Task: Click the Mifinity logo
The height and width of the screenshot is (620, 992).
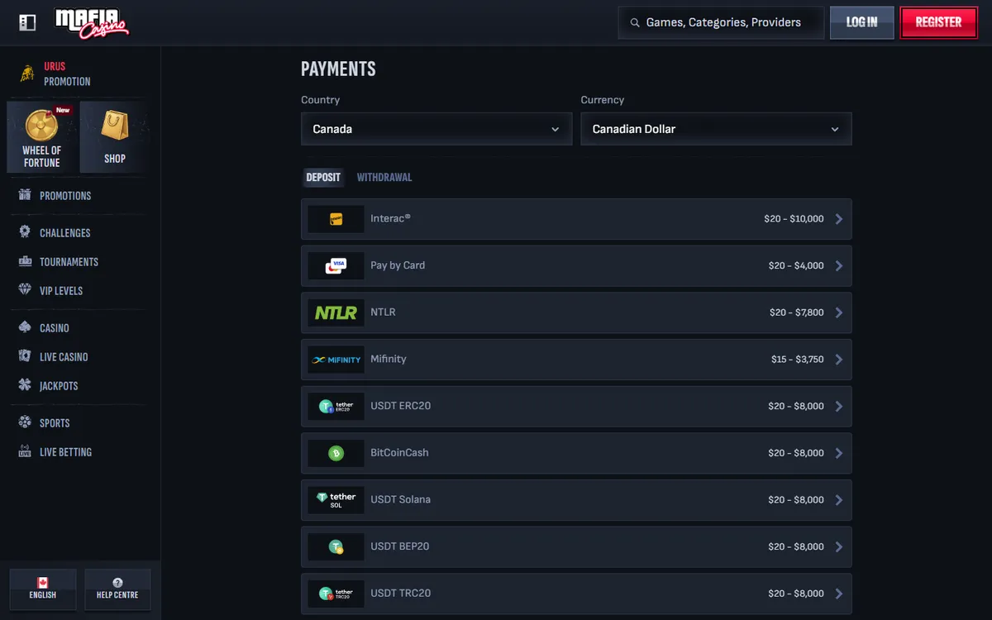Action: click(x=336, y=360)
